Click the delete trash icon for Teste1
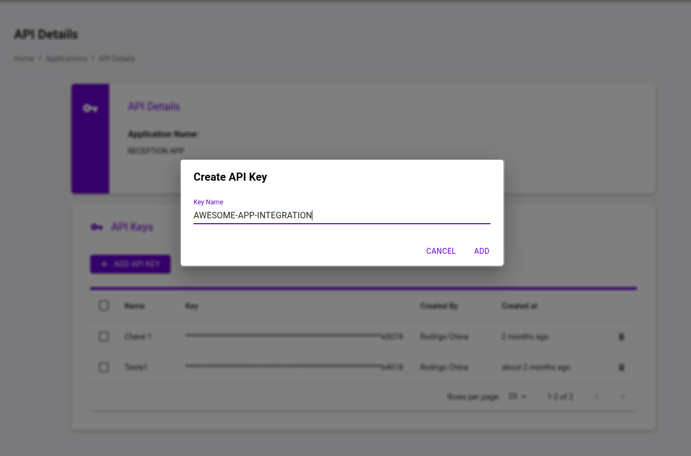 pyautogui.click(x=622, y=367)
